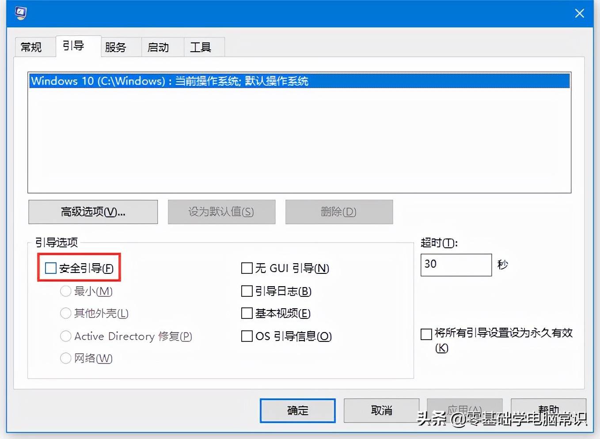
Task: Switch to the 常规 tab
Action: pos(31,47)
